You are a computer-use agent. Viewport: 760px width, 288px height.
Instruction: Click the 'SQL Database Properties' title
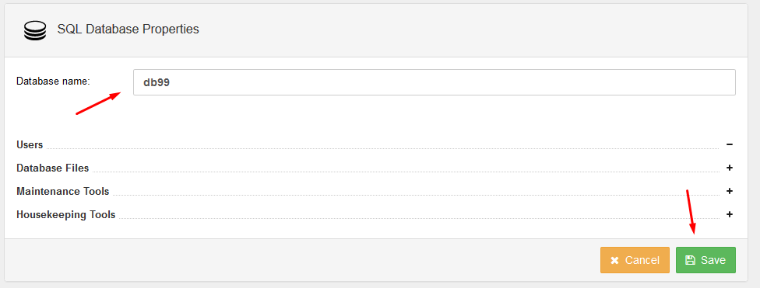(128, 29)
